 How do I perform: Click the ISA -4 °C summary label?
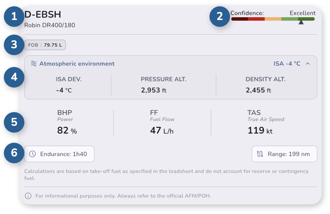tap(287, 64)
